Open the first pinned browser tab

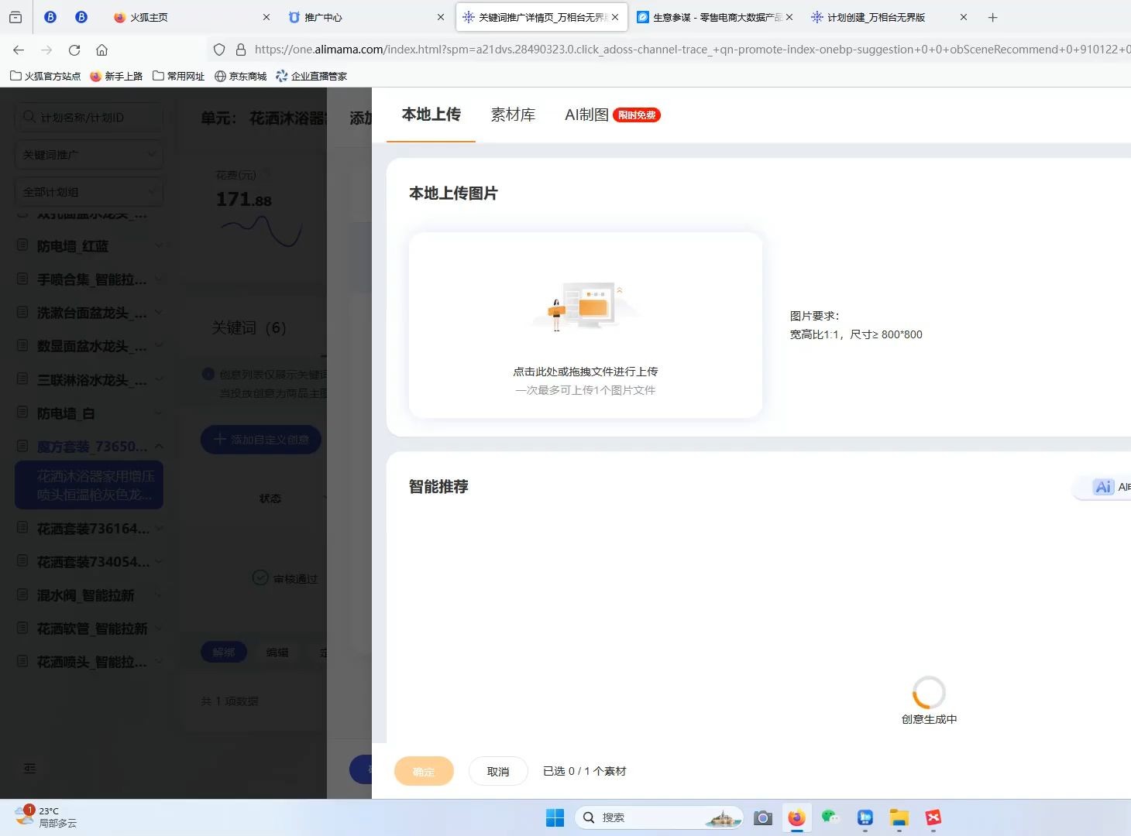pyautogui.click(x=50, y=17)
